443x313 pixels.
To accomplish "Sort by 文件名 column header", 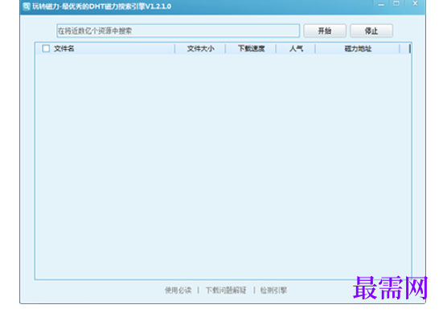I will point(64,48).
